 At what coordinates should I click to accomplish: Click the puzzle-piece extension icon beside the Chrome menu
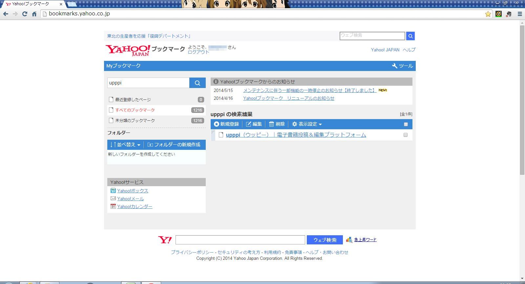pyautogui.click(x=509, y=14)
